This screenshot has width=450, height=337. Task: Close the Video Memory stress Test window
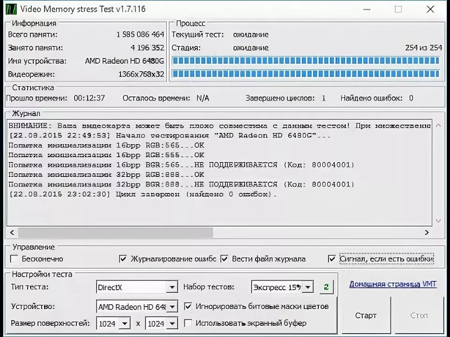(430, 9)
